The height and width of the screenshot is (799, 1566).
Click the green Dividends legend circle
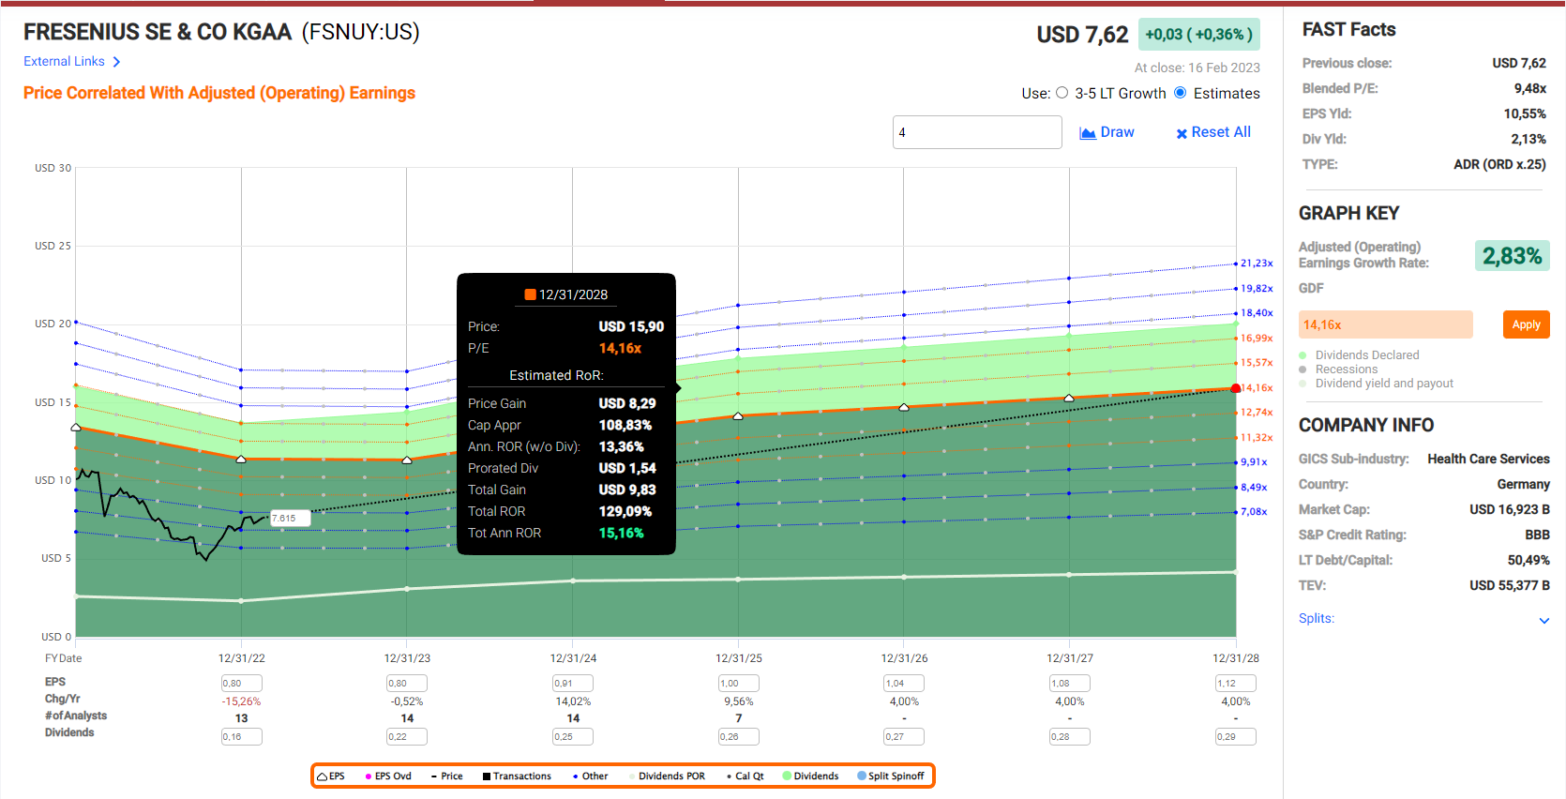(787, 776)
